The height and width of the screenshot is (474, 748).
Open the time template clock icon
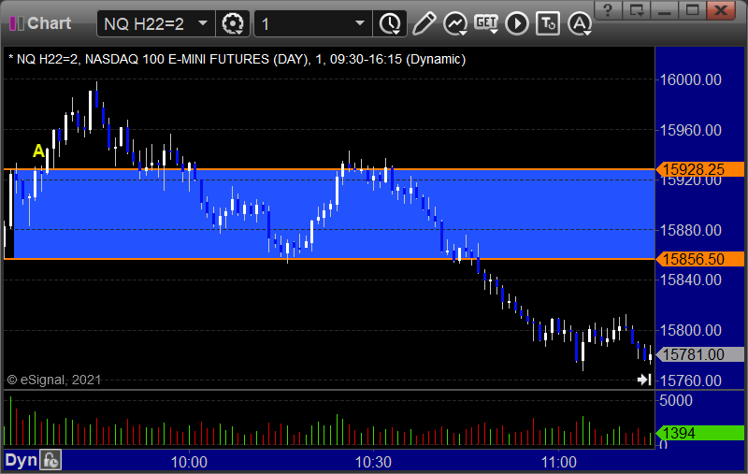[391, 24]
